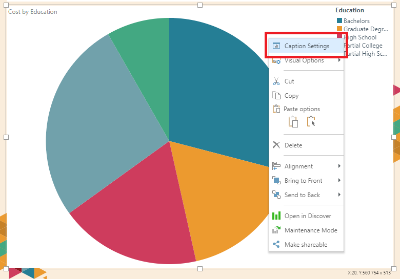Click the first paste option clipboard icon
The height and width of the screenshot is (279, 400).
[x=293, y=122]
